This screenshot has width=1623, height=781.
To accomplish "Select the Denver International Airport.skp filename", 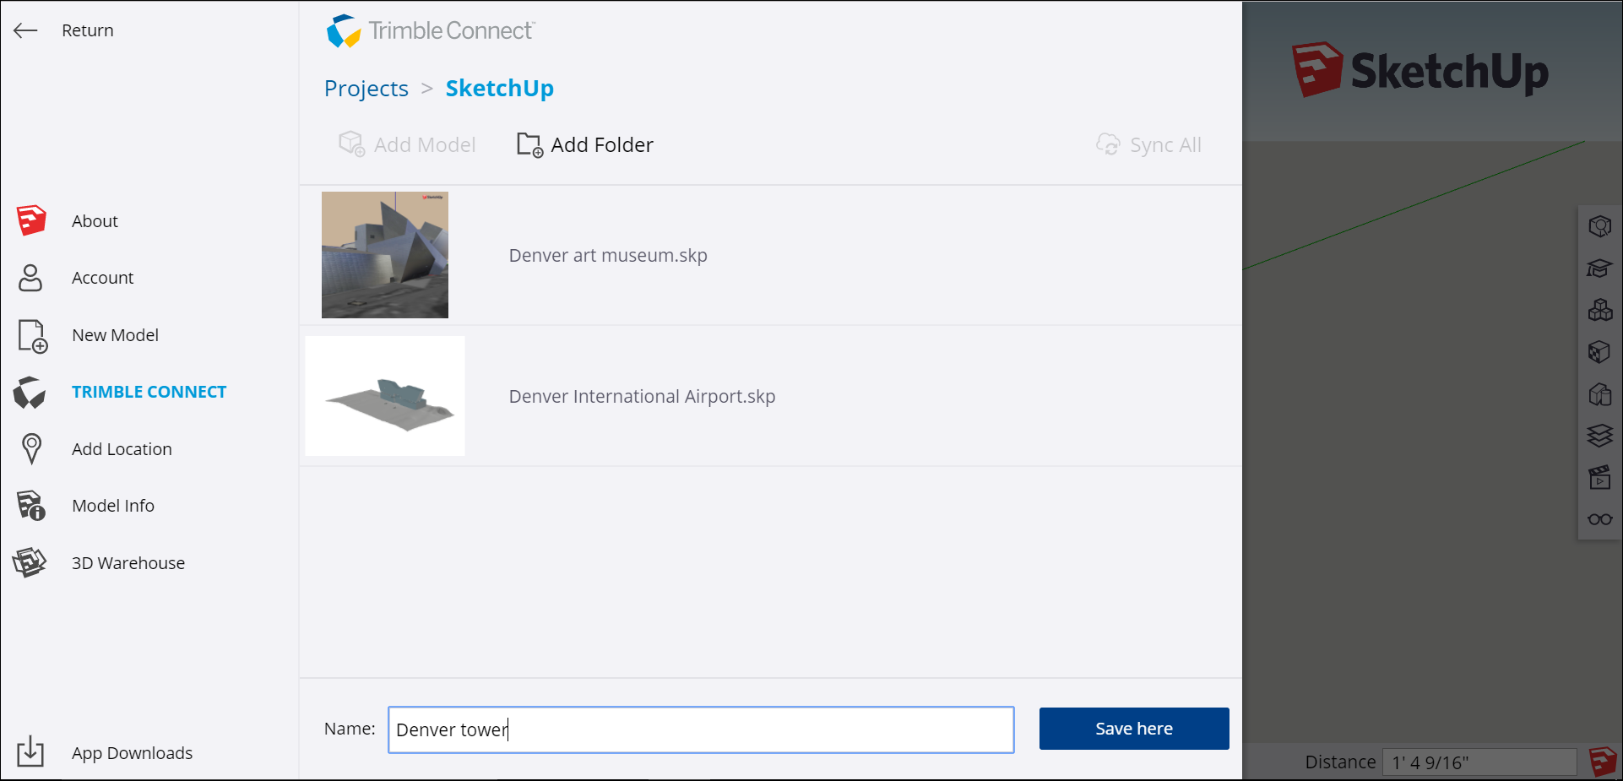I will 642,396.
